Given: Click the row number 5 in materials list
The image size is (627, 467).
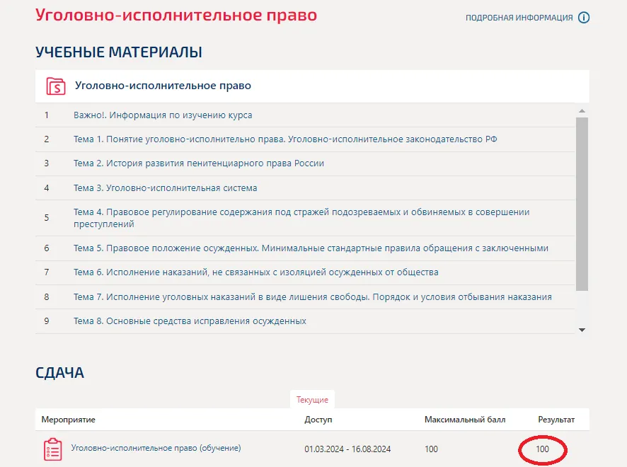Looking at the screenshot, I should coord(47,217).
